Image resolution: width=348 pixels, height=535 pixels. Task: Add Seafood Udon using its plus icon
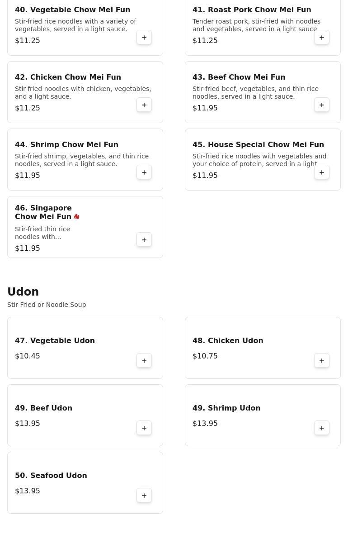144,496
